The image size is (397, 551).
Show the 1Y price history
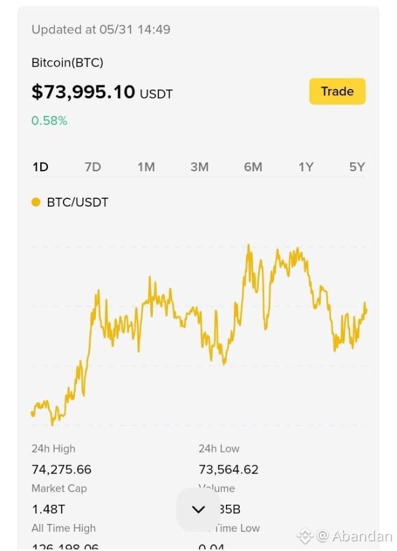[306, 167]
